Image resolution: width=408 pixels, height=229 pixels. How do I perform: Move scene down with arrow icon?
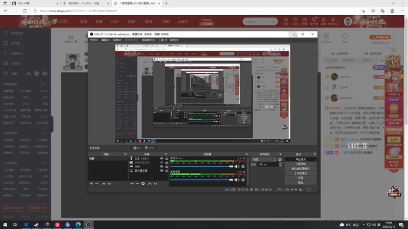coord(109,184)
